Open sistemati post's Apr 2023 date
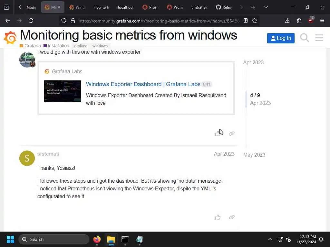The height and width of the screenshot is (247, 330). coord(224,154)
